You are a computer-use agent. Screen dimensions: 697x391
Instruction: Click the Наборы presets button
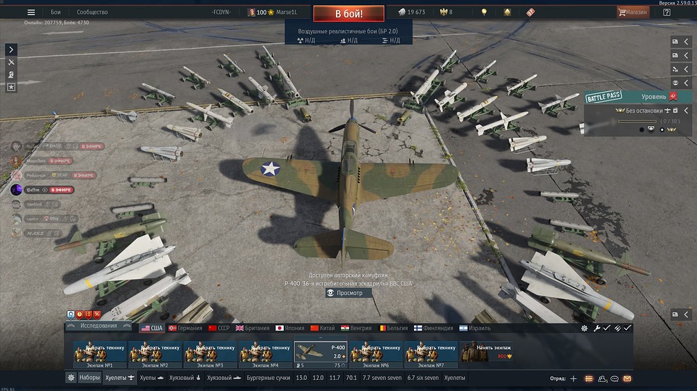tap(89, 378)
